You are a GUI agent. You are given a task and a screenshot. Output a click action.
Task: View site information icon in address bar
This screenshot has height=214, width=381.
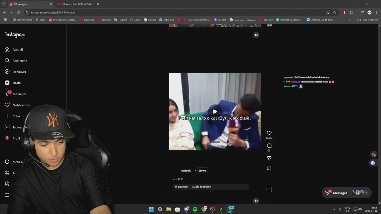click(x=27, y=12)
